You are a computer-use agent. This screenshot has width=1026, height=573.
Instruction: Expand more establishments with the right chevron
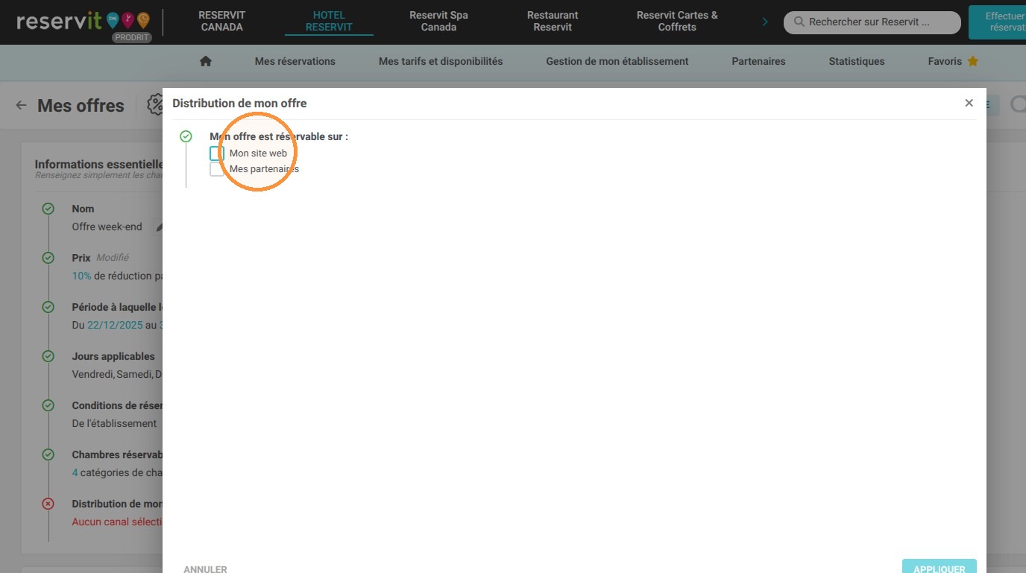click(x=765, y=22)
